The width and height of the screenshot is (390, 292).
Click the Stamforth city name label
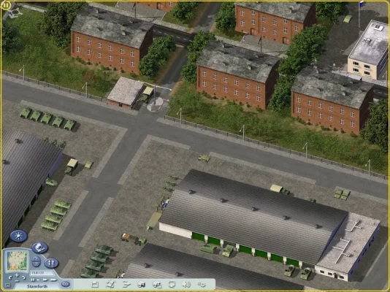pyautogui.click(x=37, y=287)
